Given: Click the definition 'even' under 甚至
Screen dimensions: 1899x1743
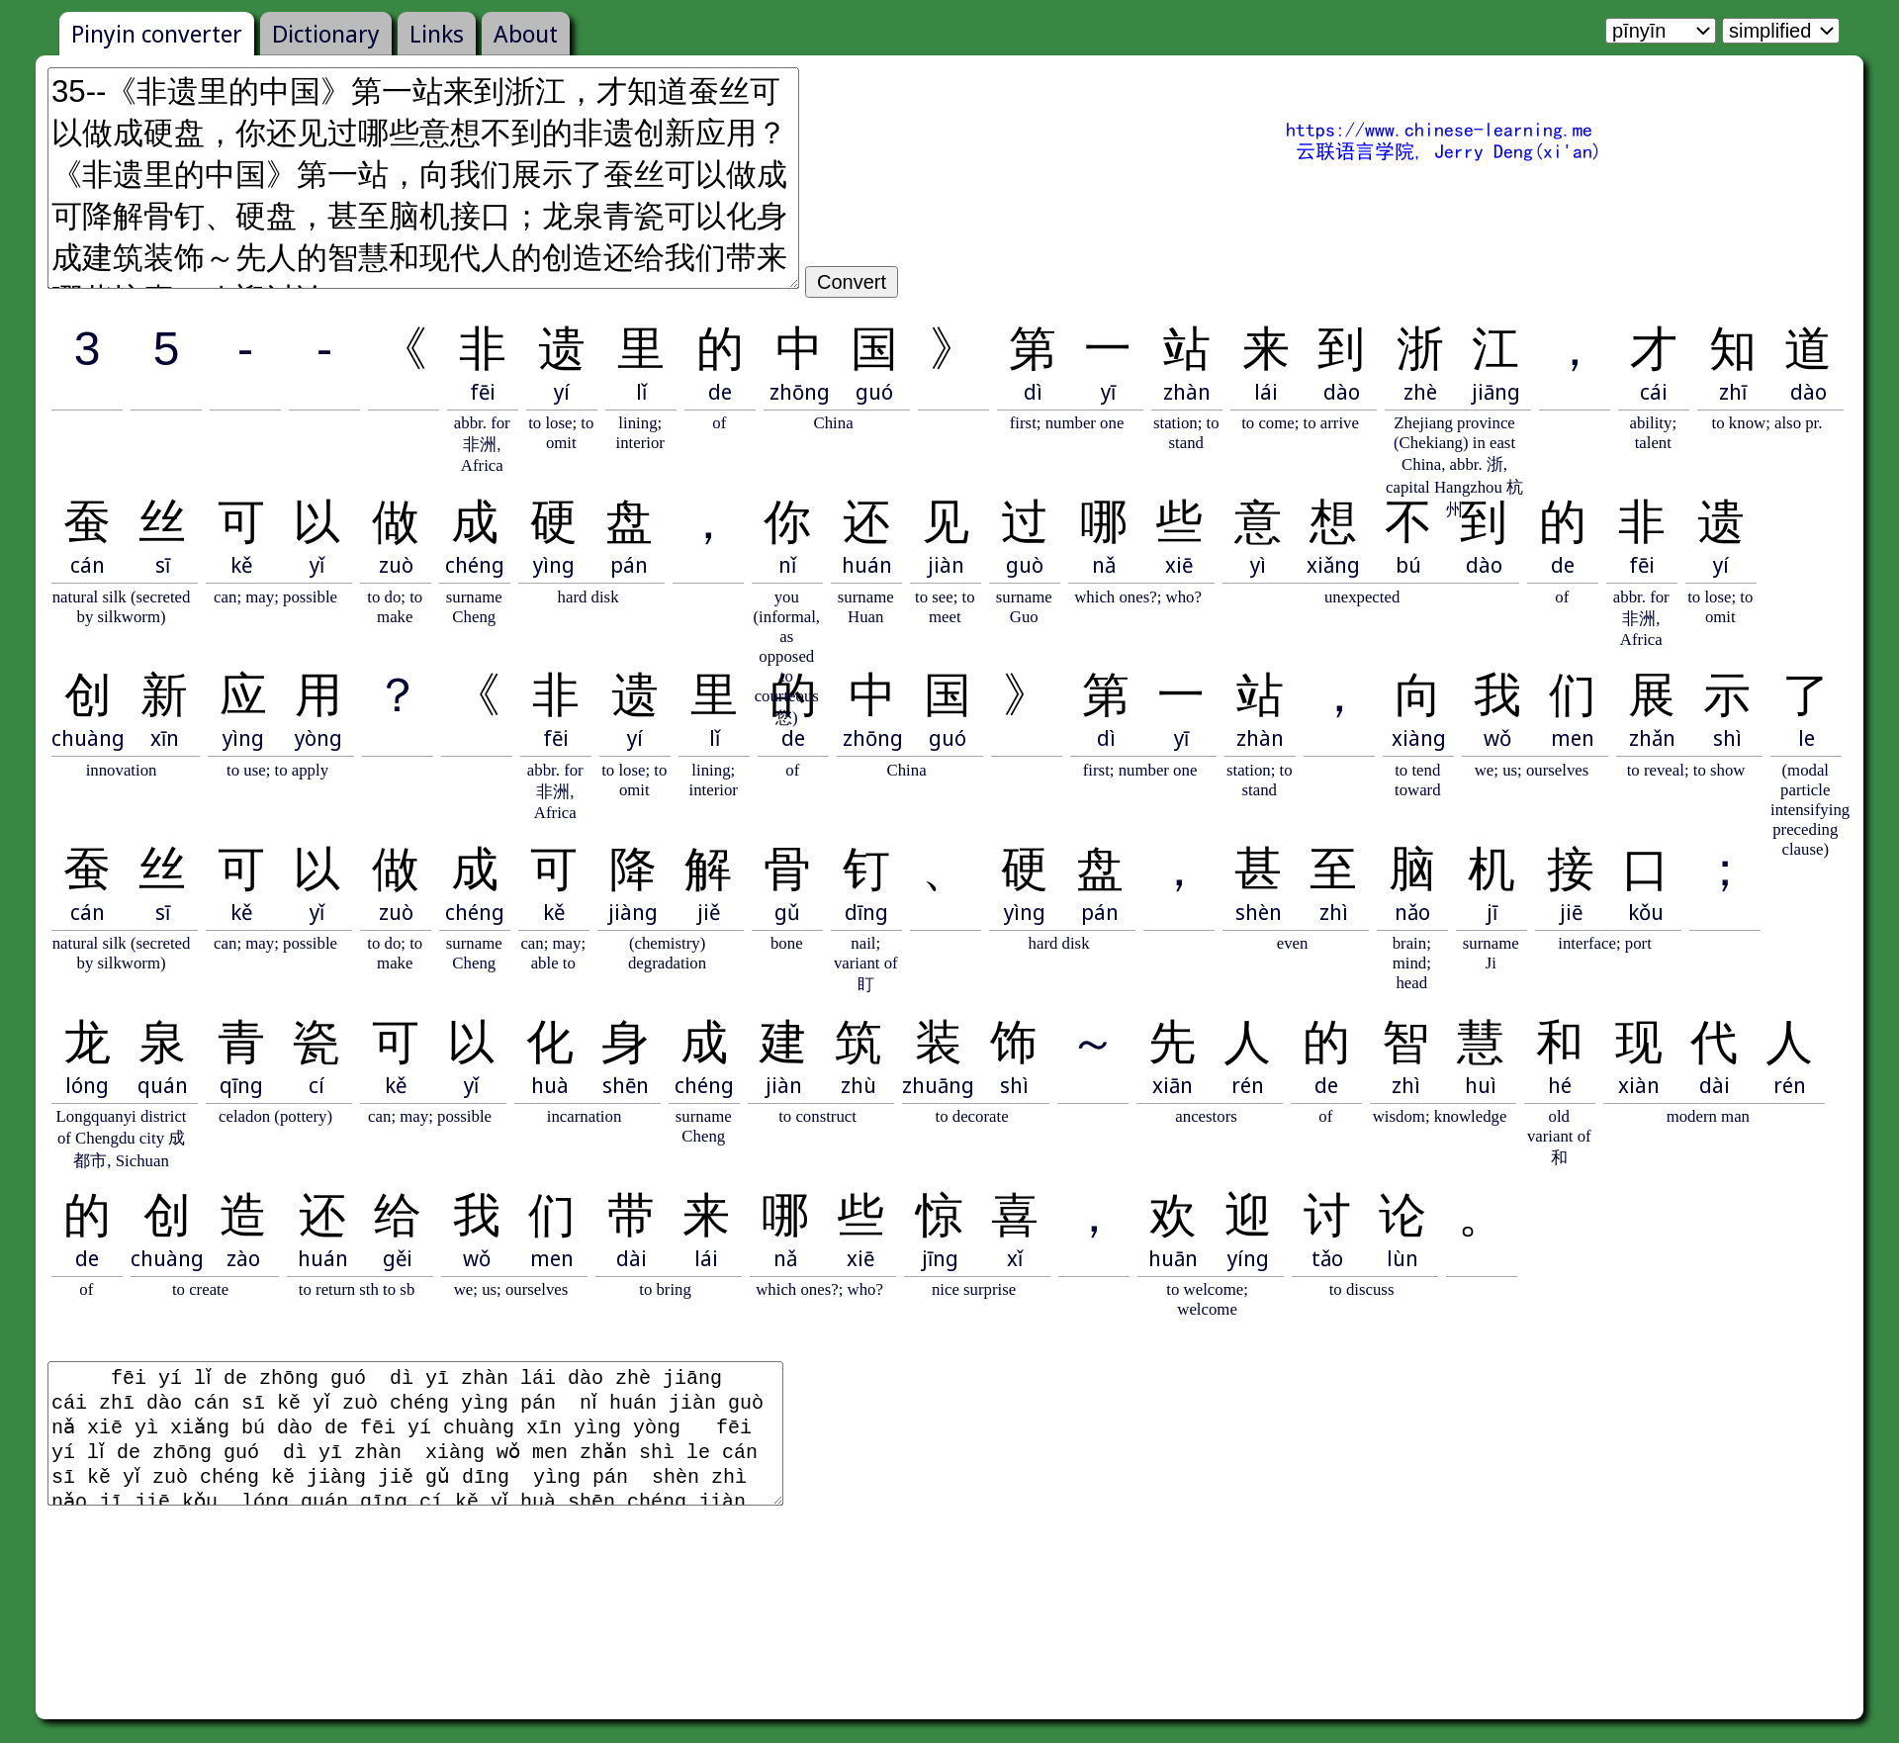Looking at the screenshot, I should (x=1292, y=943).
